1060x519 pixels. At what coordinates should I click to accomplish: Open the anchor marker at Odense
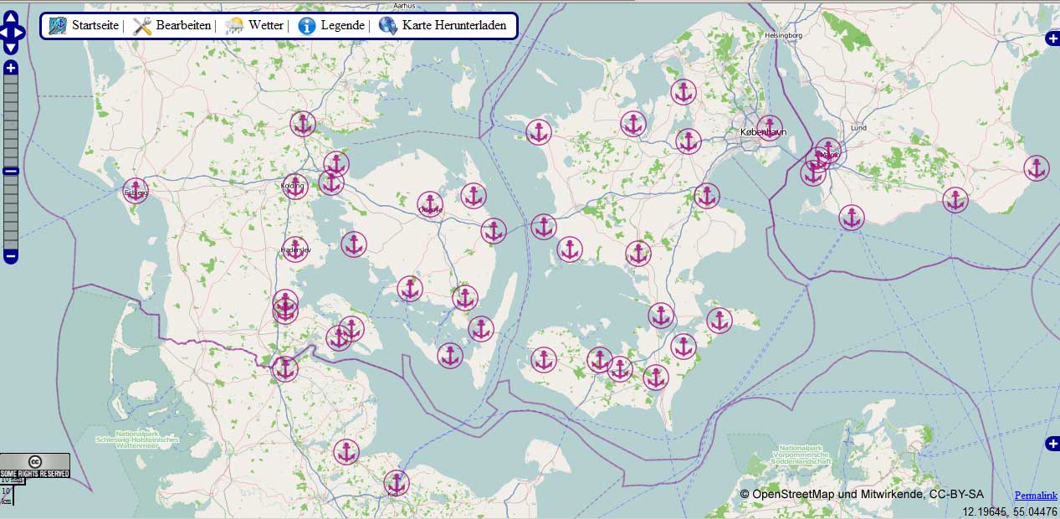pos(430,204)
